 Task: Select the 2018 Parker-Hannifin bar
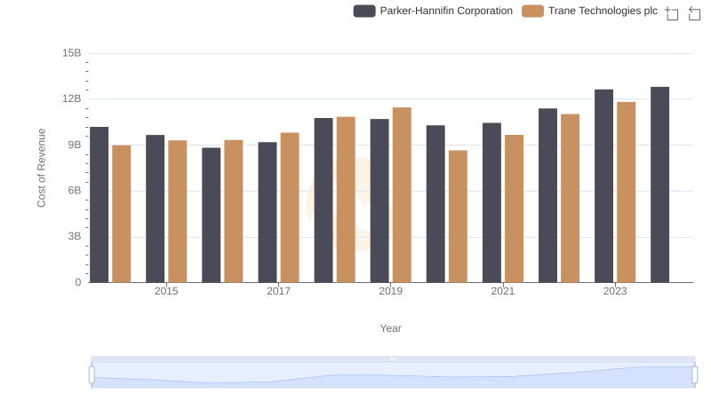(x=324, y=201)
